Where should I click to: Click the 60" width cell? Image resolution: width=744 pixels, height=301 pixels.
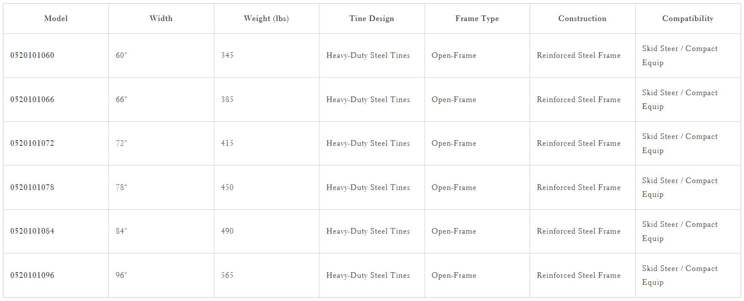(x=121, y=55)
